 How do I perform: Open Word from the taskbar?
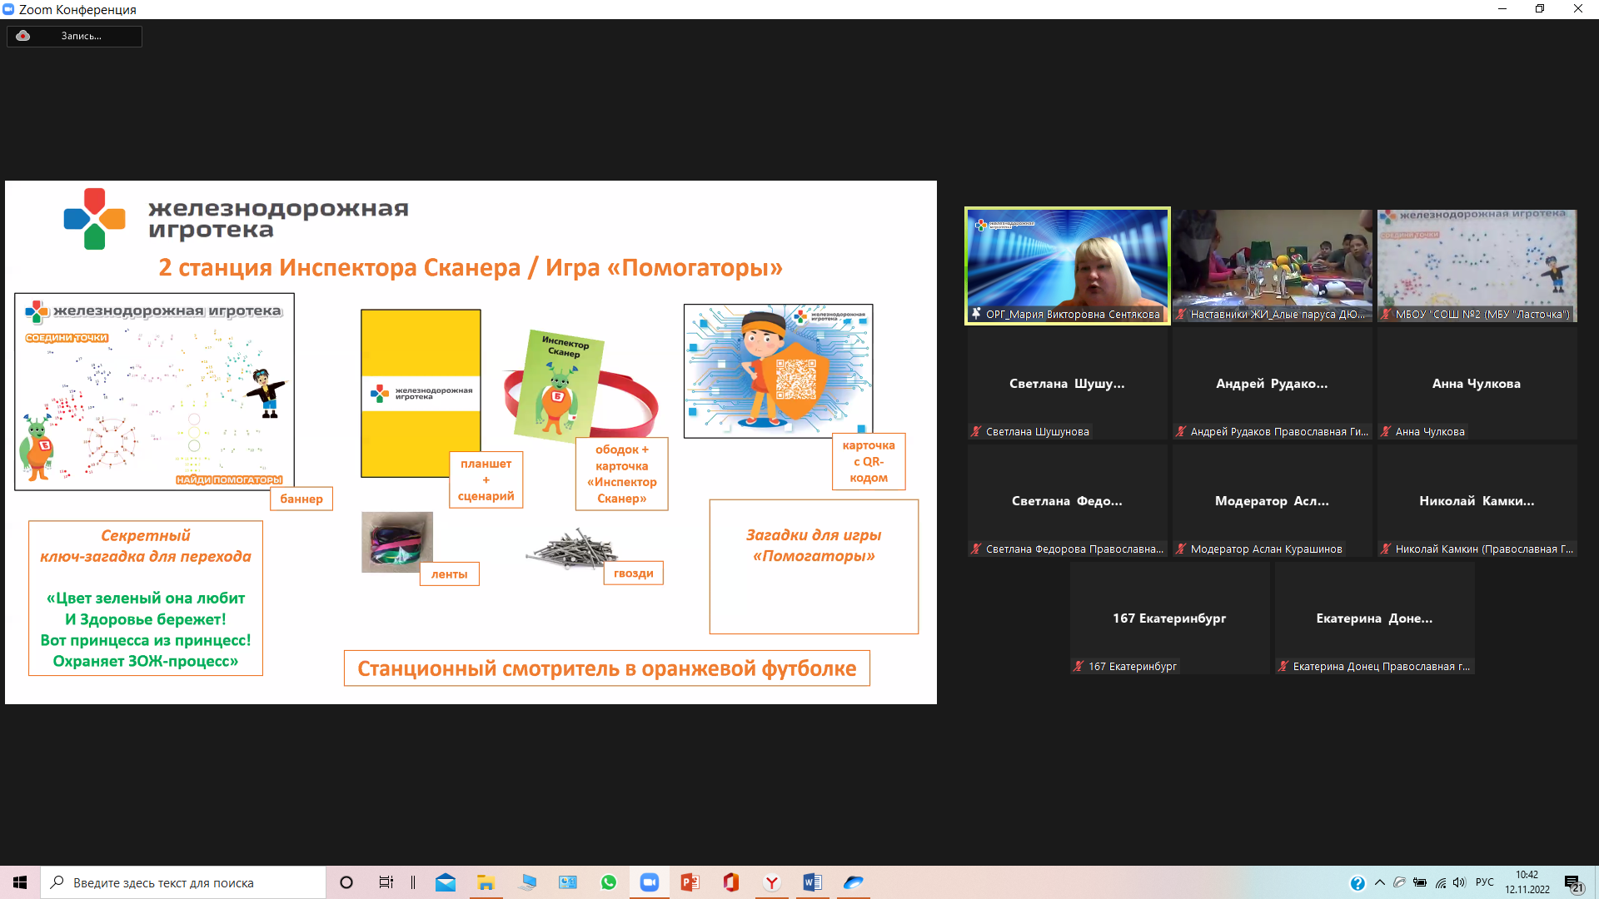[813, 882]
